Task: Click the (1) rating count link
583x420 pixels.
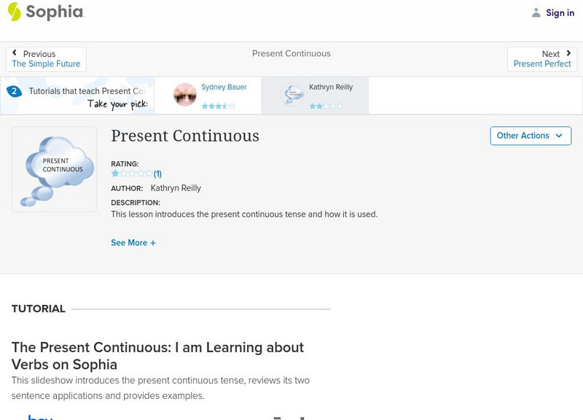Action: coord(157,174)
